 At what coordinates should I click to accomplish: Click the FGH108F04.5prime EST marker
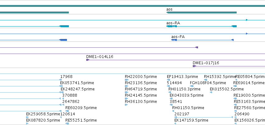pyautogui.click(x=192, y=86)
